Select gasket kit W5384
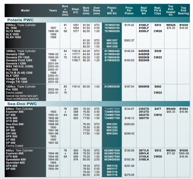Image resolution: width=193 pixels, height=179 pixels. pos(171,150)
